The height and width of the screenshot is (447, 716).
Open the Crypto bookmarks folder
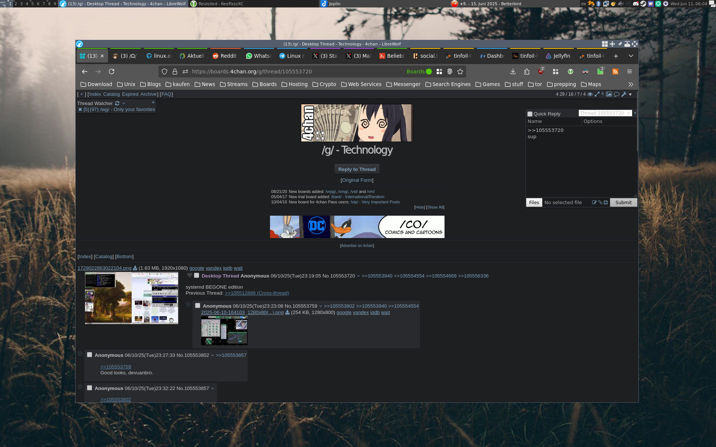[324, 85]
